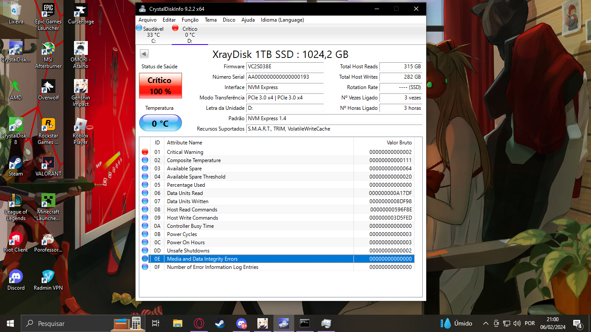This screenshot has height=332, width=591.
Task: Click the taskbar clock showing 21:00
Action: point(552,323)
